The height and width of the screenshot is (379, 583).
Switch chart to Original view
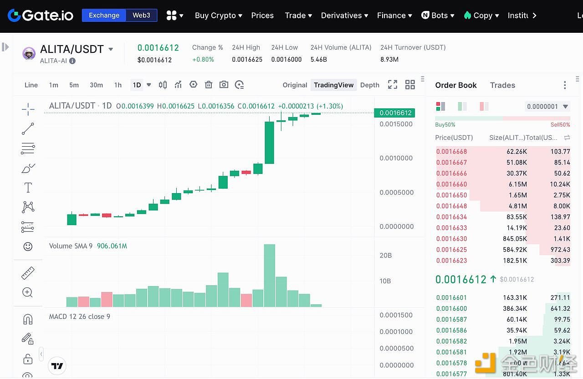295,85
